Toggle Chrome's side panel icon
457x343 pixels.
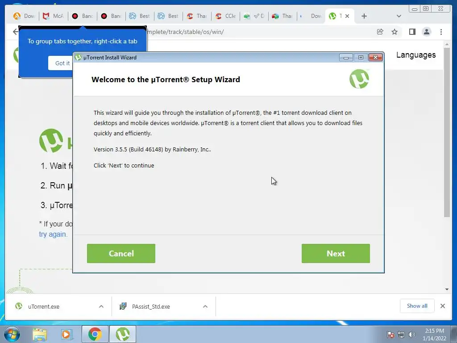412,32
